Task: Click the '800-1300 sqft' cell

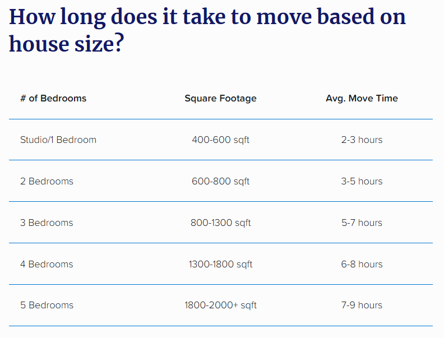Action: point(220,223)
